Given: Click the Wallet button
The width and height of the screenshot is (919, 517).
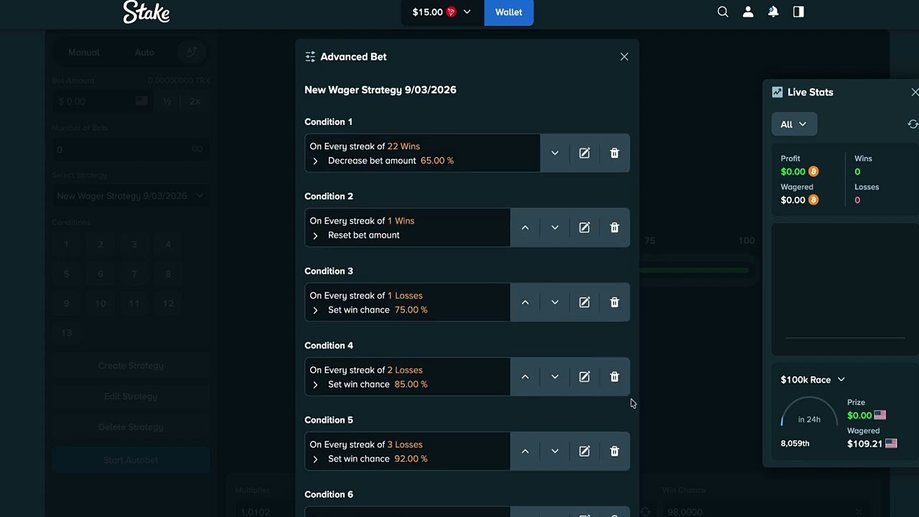Looking at the screenshot, I should [x=508, y=12].
